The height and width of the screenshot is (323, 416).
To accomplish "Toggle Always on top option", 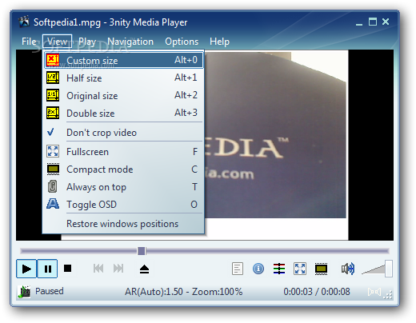I will coord(124,186).
